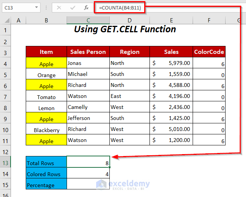Click the 'ColorCode' header cell
The width and height of the screenshot is (246, 197).
(x=209, y=52)
